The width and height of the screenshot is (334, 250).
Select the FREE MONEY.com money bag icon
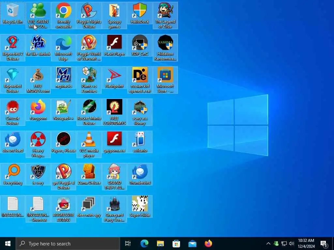38,80
